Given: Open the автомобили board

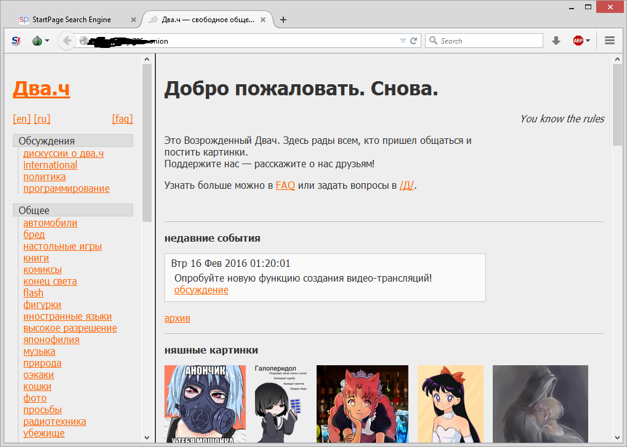Looking at the screenshot, I should (50, 223).
